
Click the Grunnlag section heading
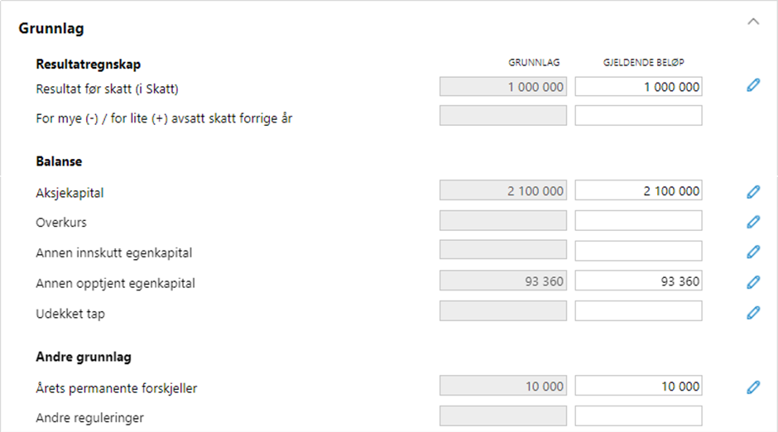(x=51, y=28)
